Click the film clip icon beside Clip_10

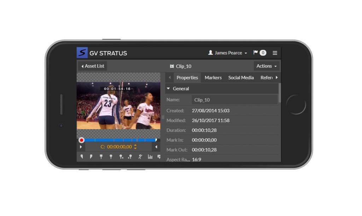click(172, 66)
